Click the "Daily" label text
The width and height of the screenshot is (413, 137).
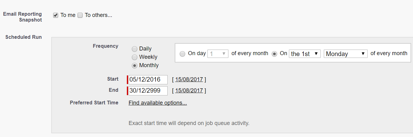coord(145,49)
